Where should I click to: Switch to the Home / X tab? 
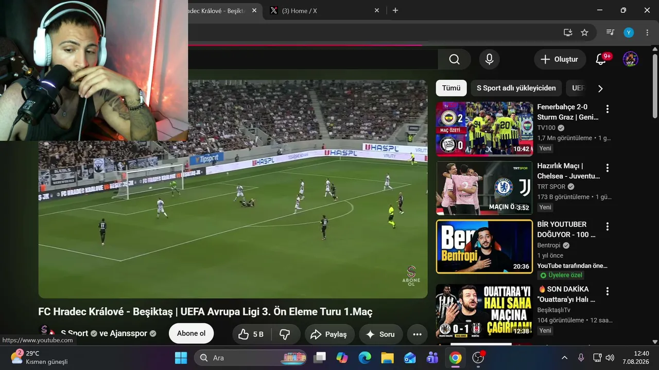pos(324,10)
